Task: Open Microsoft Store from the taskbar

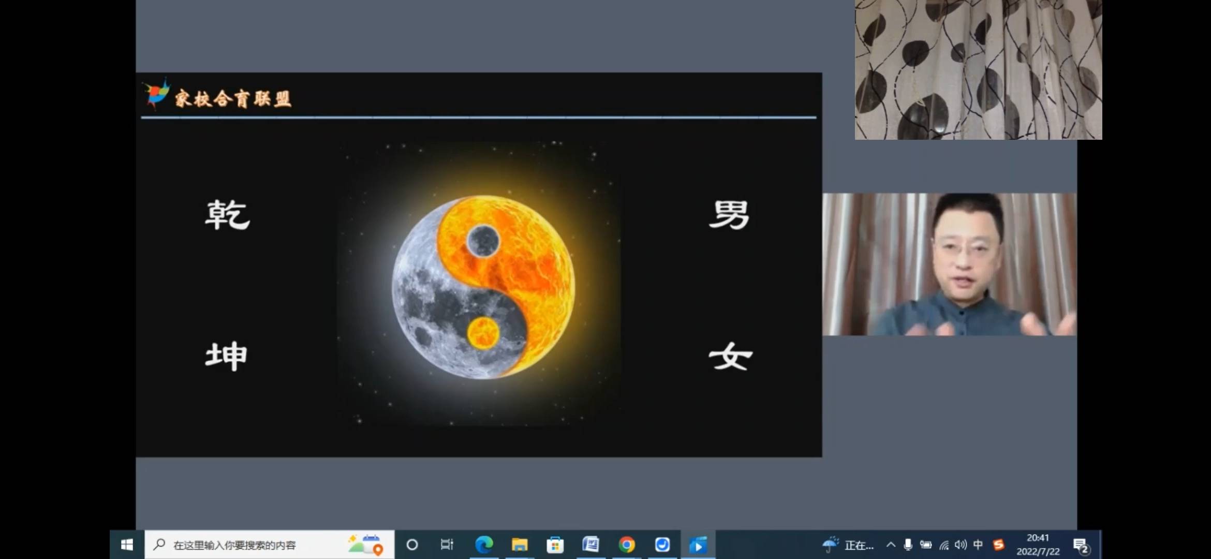Action: (555, 545)
